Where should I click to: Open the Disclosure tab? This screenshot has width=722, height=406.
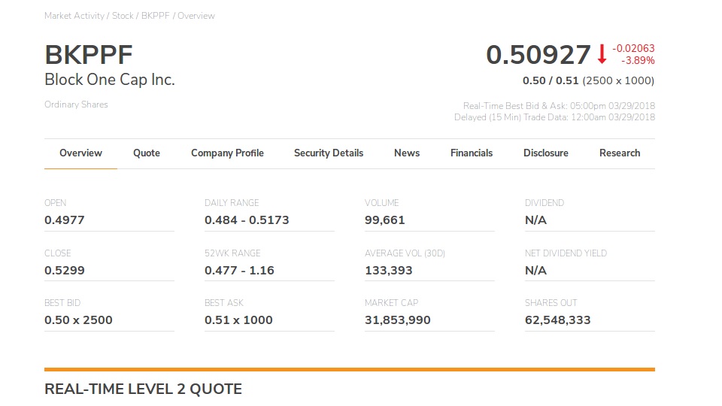click(x=546, y=153)
